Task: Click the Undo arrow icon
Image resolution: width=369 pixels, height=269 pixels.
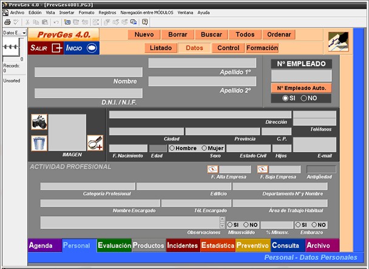Action: 56,22
